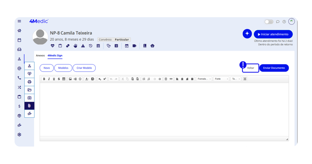The width and height of the screenshot is (312, 164).
Task: Open the folder icon in submenu
Action: coord(30,90)
